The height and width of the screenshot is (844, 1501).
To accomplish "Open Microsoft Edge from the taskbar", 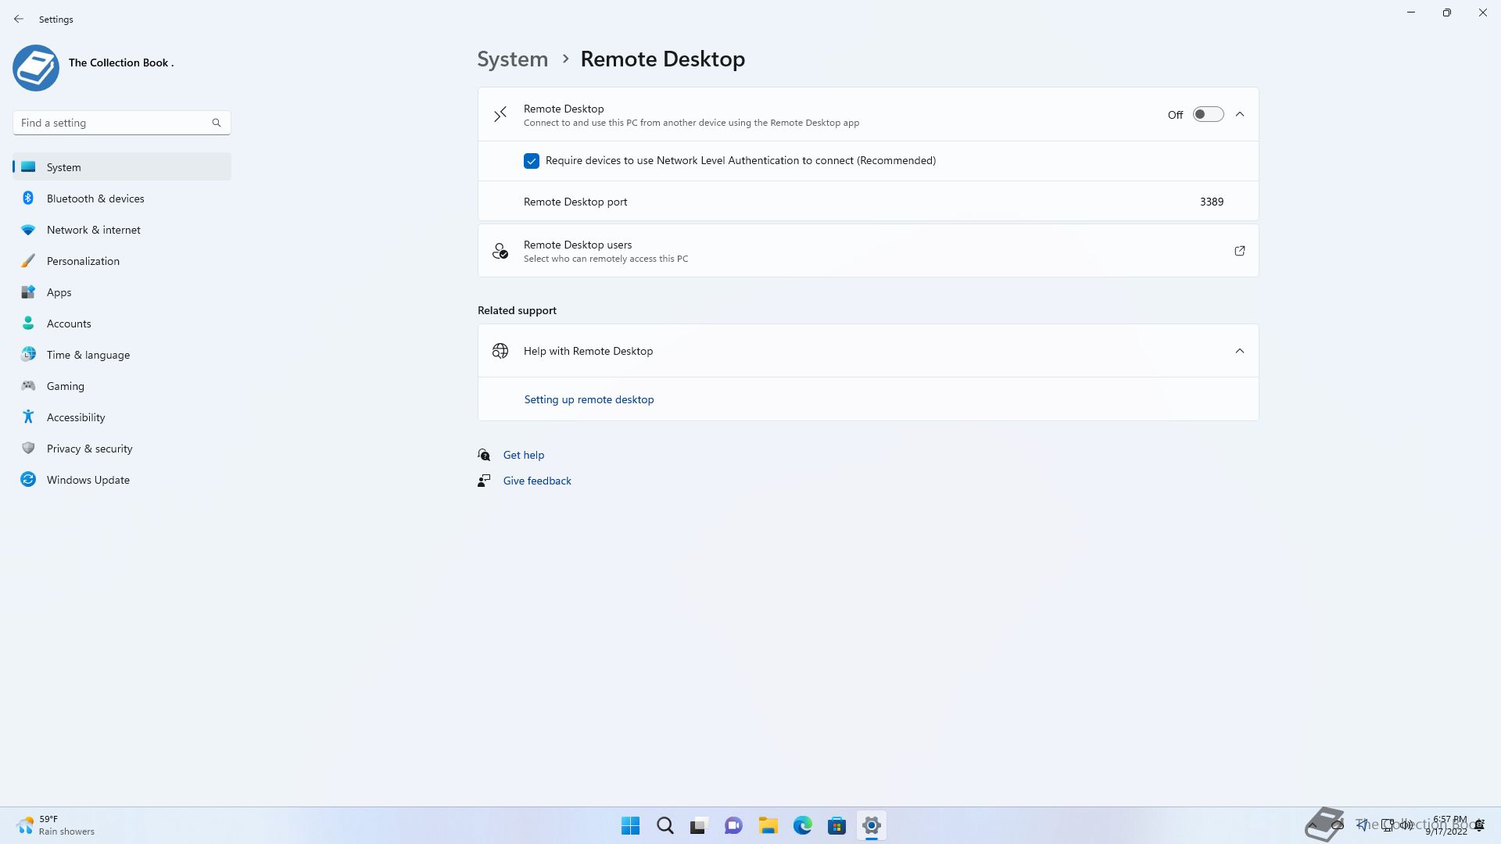I will pos(802,825).
